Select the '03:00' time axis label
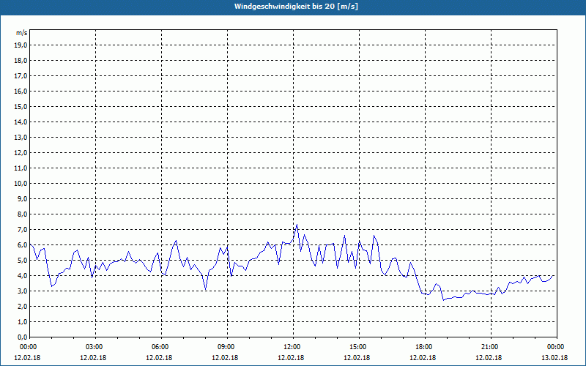Viewport: 586px width, 366px height. point(96,347)
